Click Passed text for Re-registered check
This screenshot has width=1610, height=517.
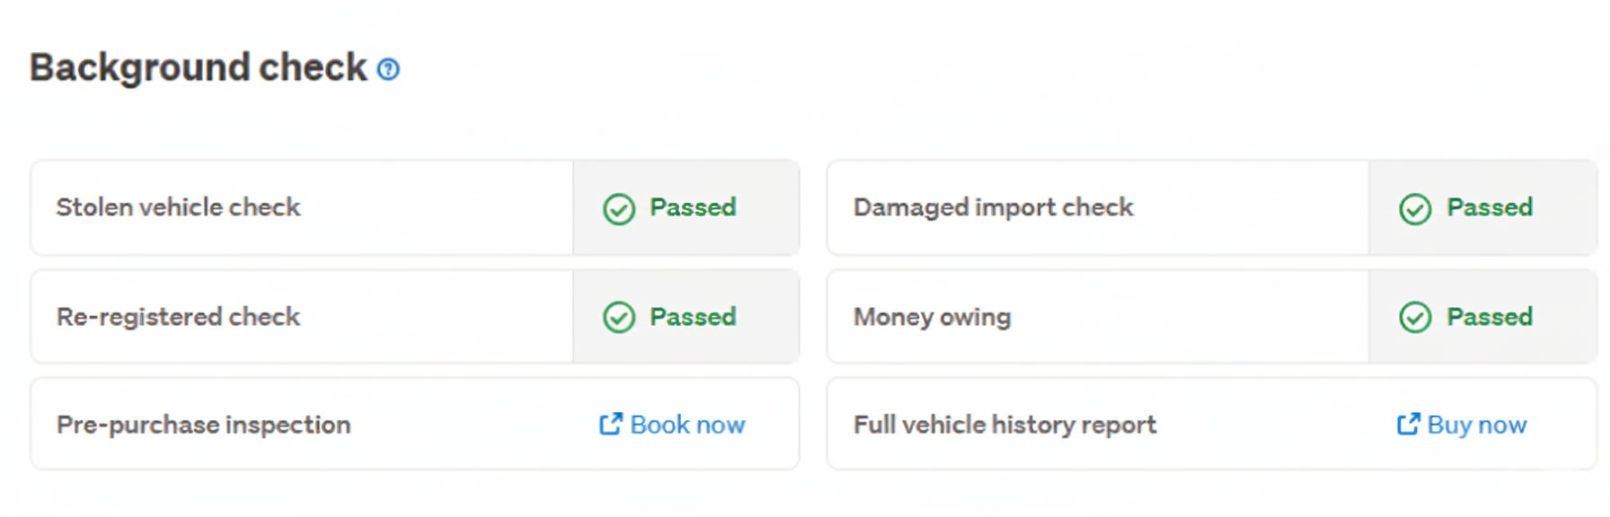[693, 317]
